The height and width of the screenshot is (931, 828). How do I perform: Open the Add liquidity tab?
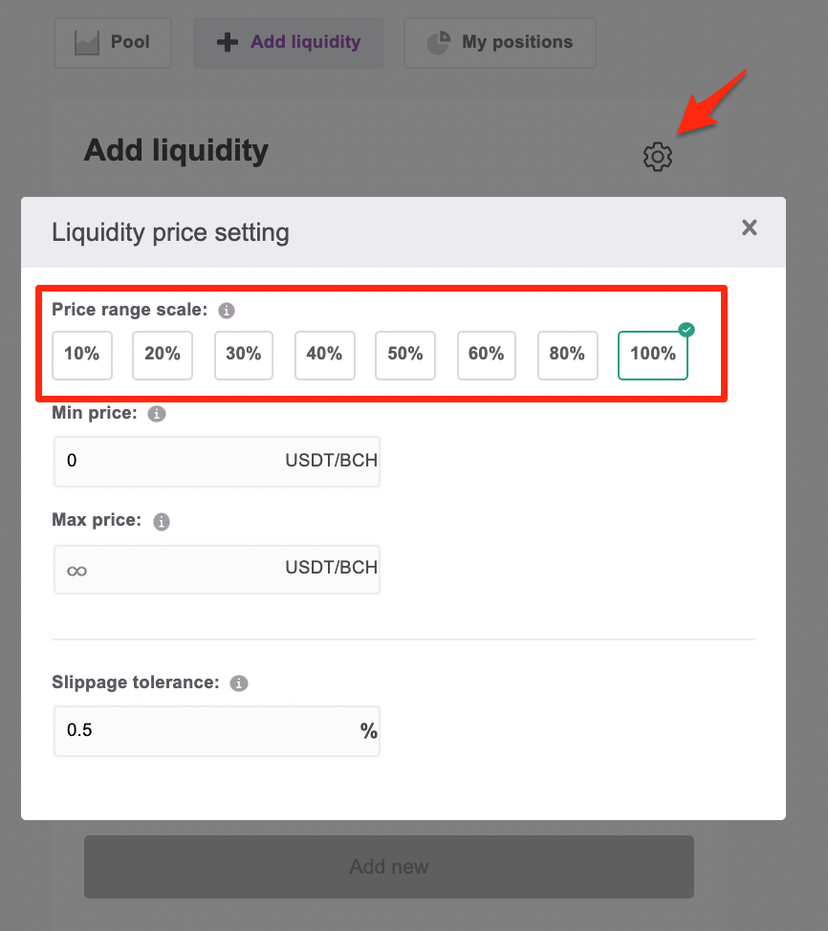tap(289, 43)
